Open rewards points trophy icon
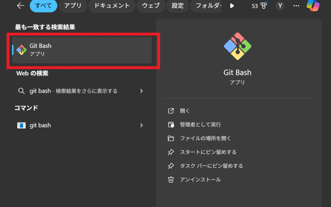 point(264,6)
